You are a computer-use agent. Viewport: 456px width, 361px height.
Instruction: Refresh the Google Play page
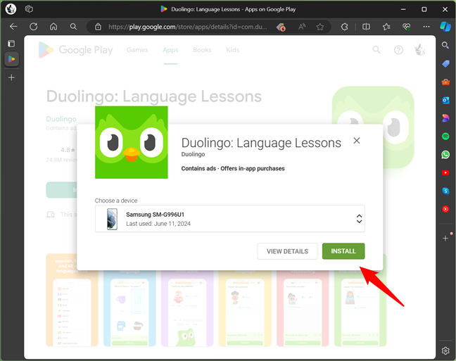coord(34,27)
